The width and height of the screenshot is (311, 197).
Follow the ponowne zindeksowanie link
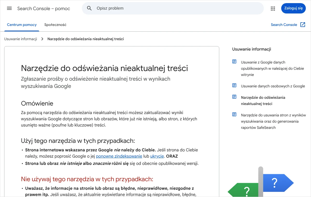click(119, 156)
